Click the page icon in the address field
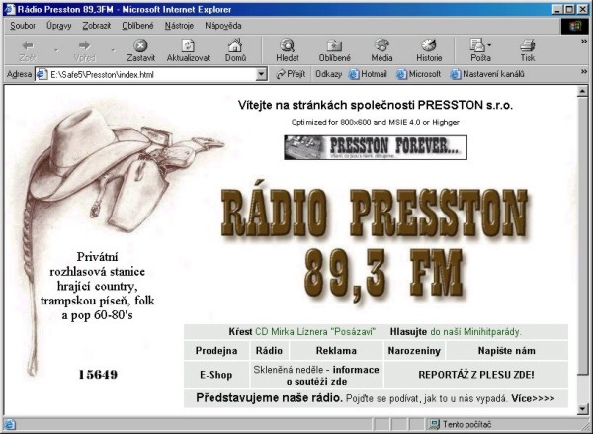This screenshot has width=593, height=434. click(42, 74)
